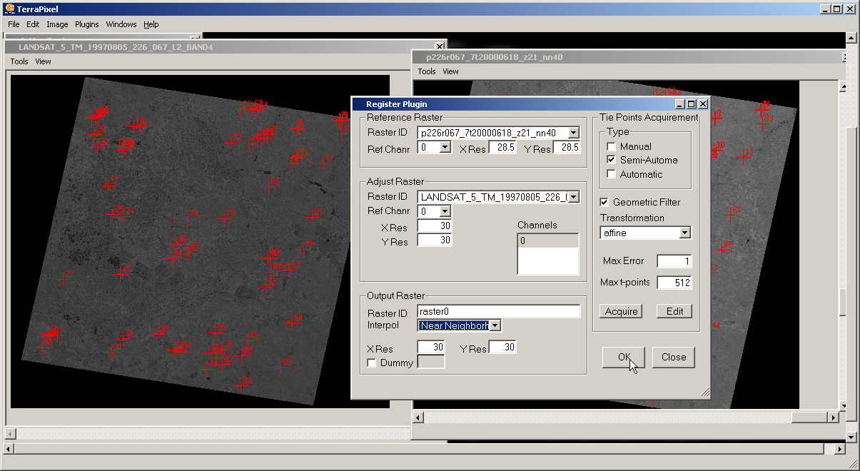Toggle the Semi-Automatic type checkbox
Viewport: 860px width, 471px height.
click(611, 161)
